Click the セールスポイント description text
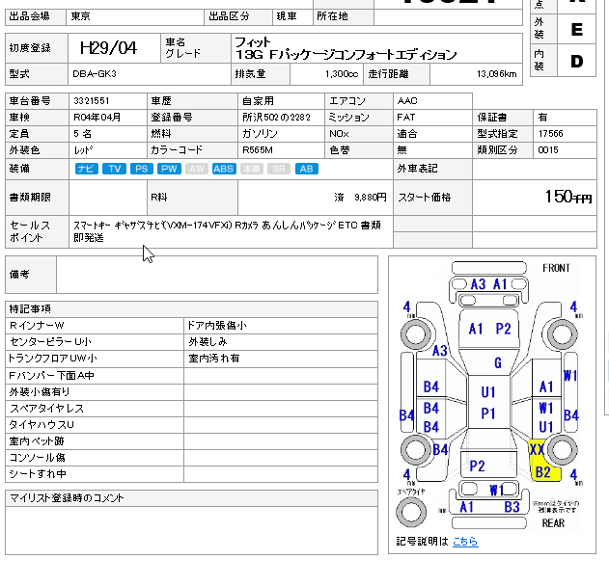 [227, 230]
